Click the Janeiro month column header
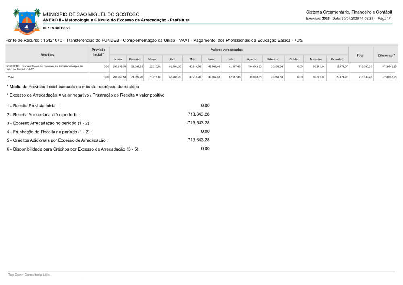The width and height of the screenshot is (403, 285). point(117,59)
